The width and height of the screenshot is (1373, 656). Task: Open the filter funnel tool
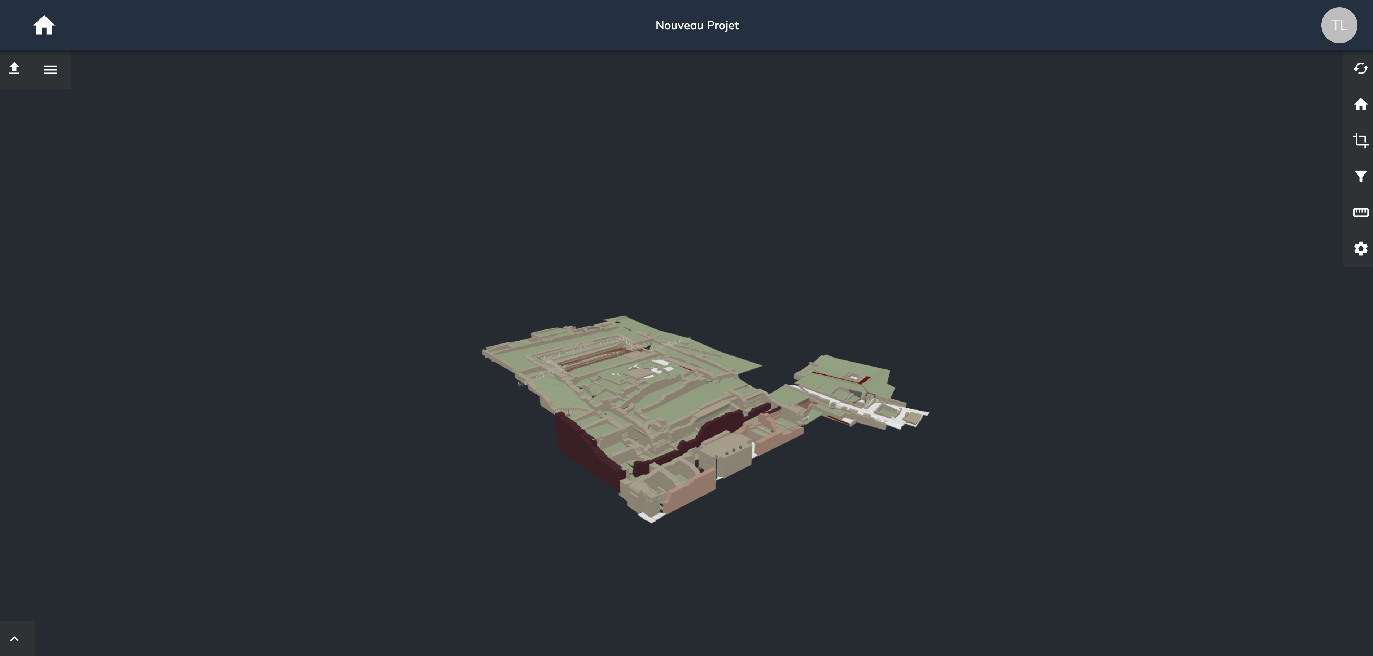[1360, 176]
